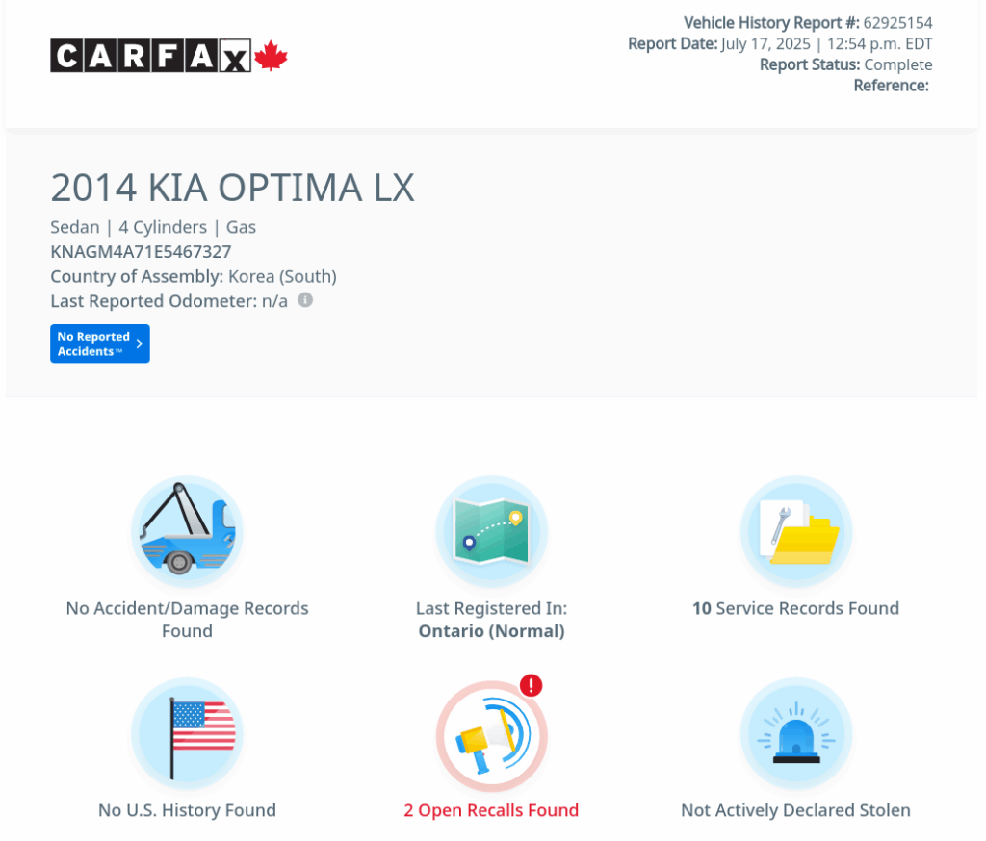This screenshot has height=841, width=986.
Task: Click the U.S. flag history icon
Action: pyautogui.click(x=187, y=733)
